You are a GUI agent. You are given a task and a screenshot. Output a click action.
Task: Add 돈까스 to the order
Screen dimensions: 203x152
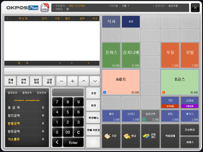coord(111,55)
